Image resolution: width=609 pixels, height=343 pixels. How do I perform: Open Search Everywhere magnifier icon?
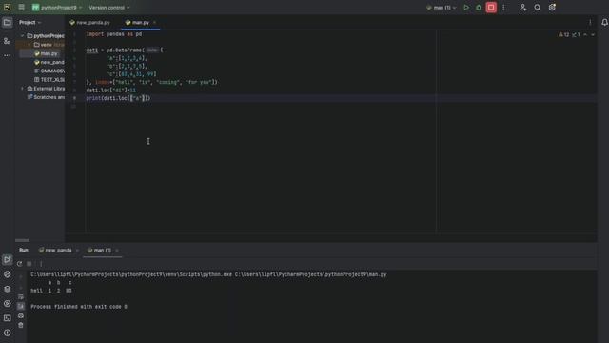(537, 8)
